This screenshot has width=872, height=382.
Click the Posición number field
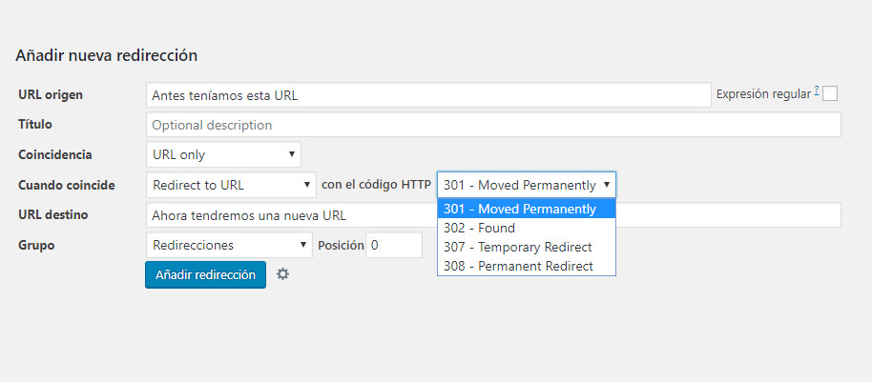pyautogui.click(x=394, y=245)
